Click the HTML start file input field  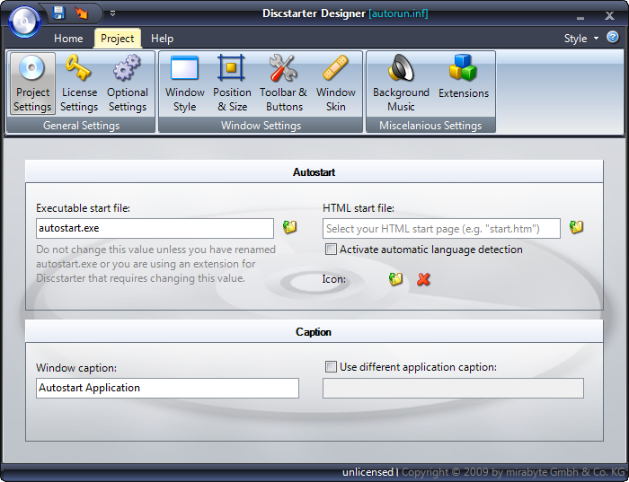click(x=441, y=228)
